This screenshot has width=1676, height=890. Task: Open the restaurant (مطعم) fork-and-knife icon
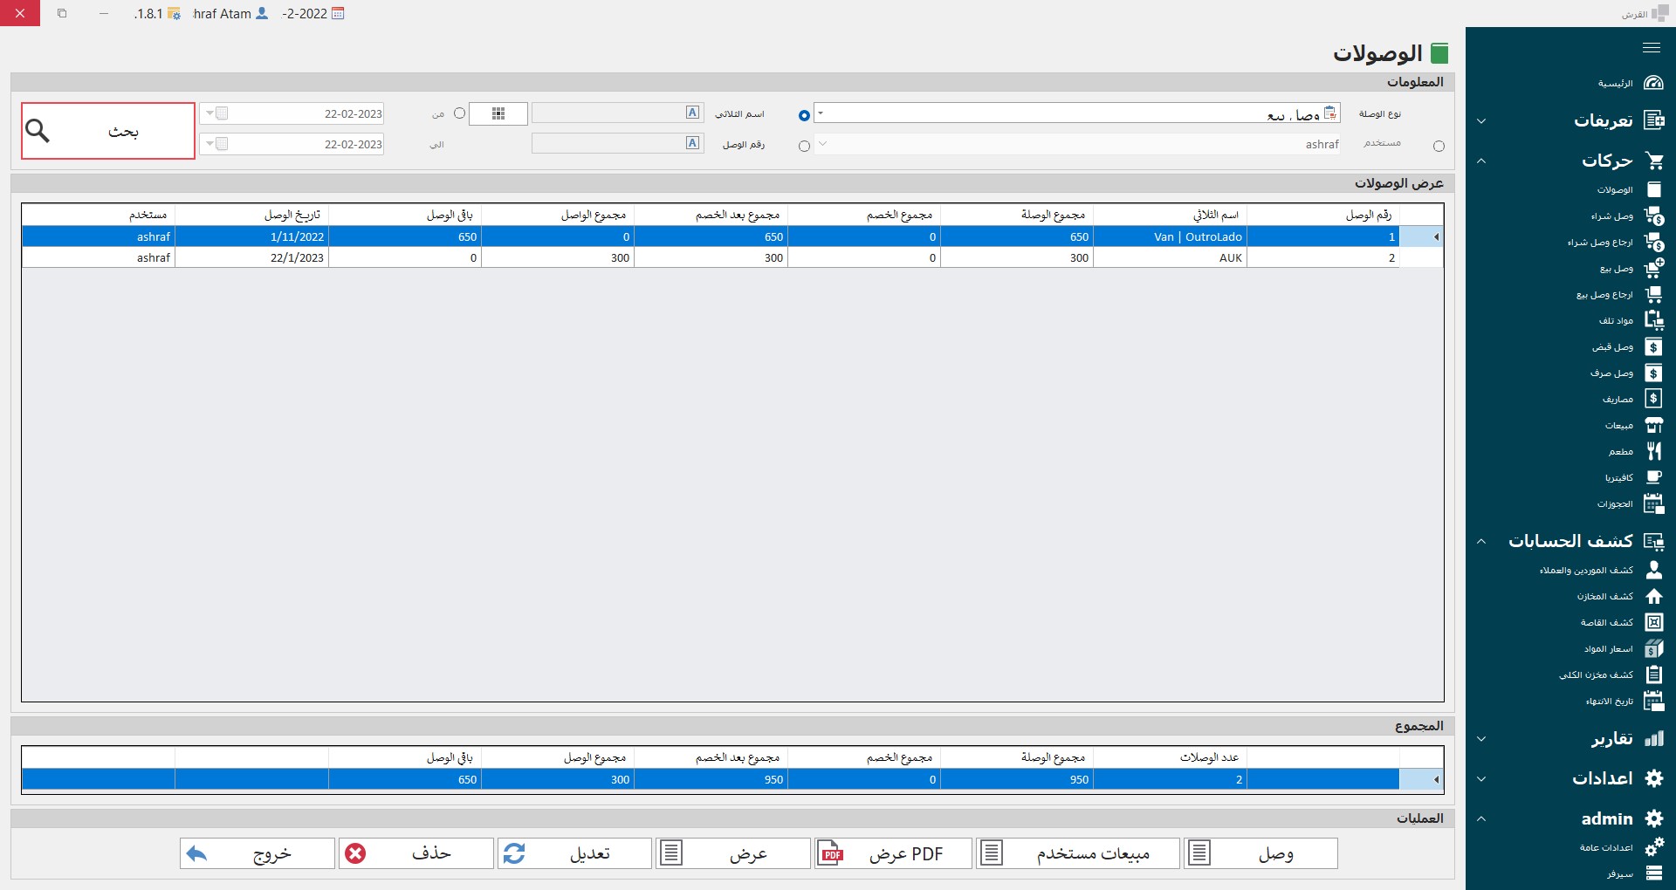pos(1653,451)
